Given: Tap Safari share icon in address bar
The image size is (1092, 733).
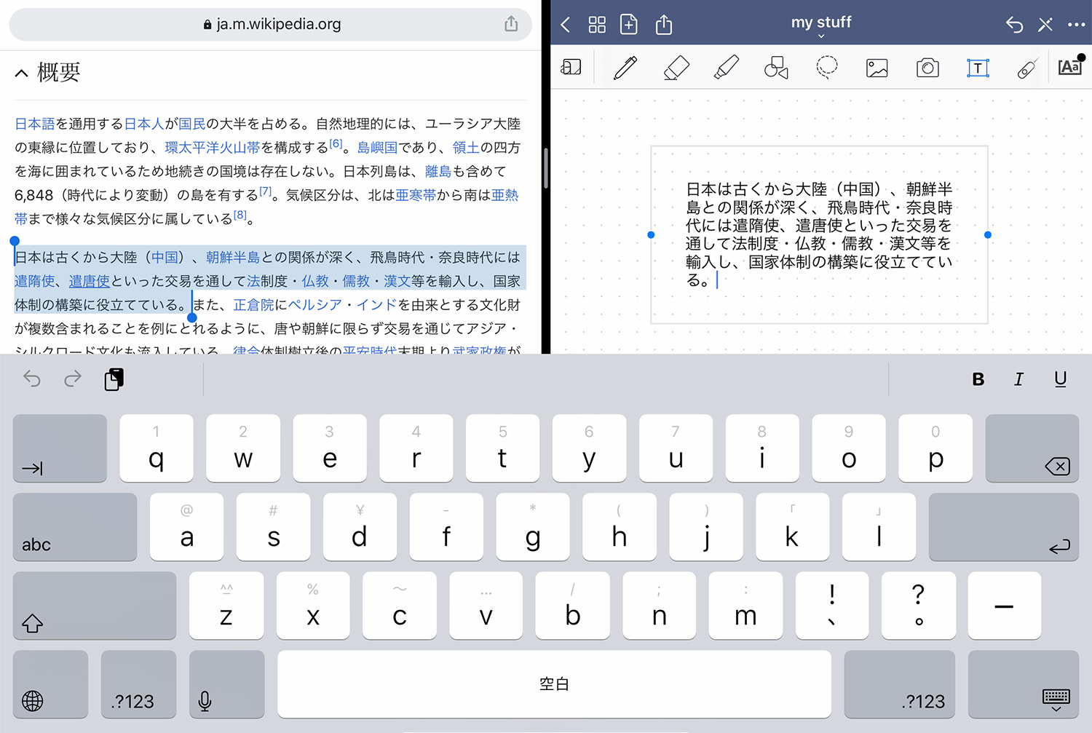Looking at the screenshot, I should pyautogui.click(x=511, y=24).
